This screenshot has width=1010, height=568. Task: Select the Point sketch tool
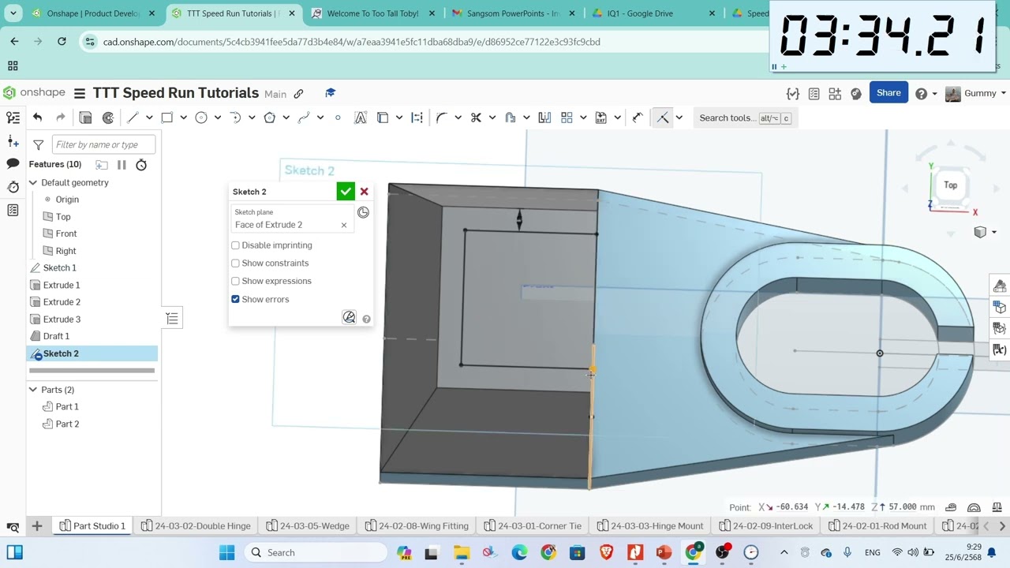coord(338,118)
